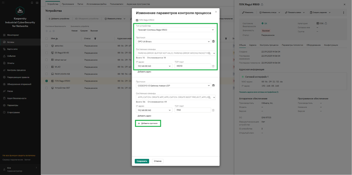
Task: Click Добавить протокол button
Action: (x=148, y=123)
